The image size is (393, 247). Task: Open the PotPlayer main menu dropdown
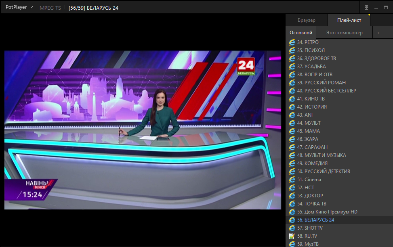tap(19, 7)
